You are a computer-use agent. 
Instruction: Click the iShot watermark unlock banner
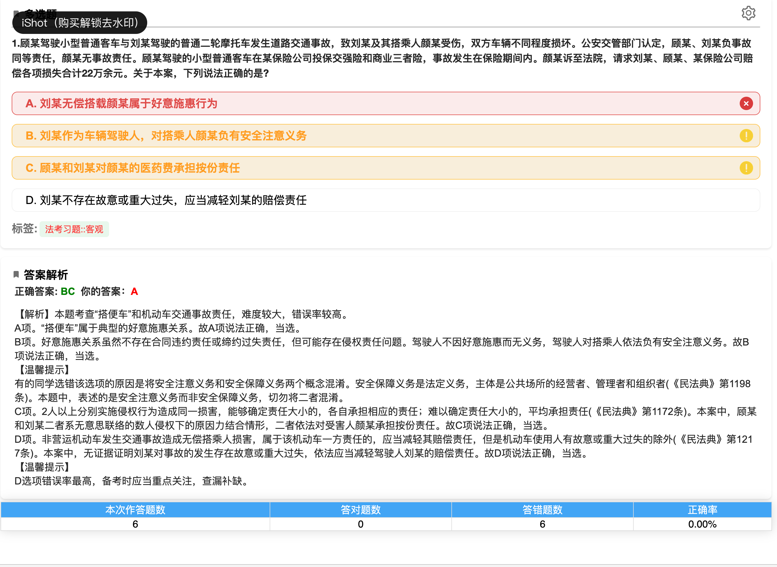(x=80, y=23)
